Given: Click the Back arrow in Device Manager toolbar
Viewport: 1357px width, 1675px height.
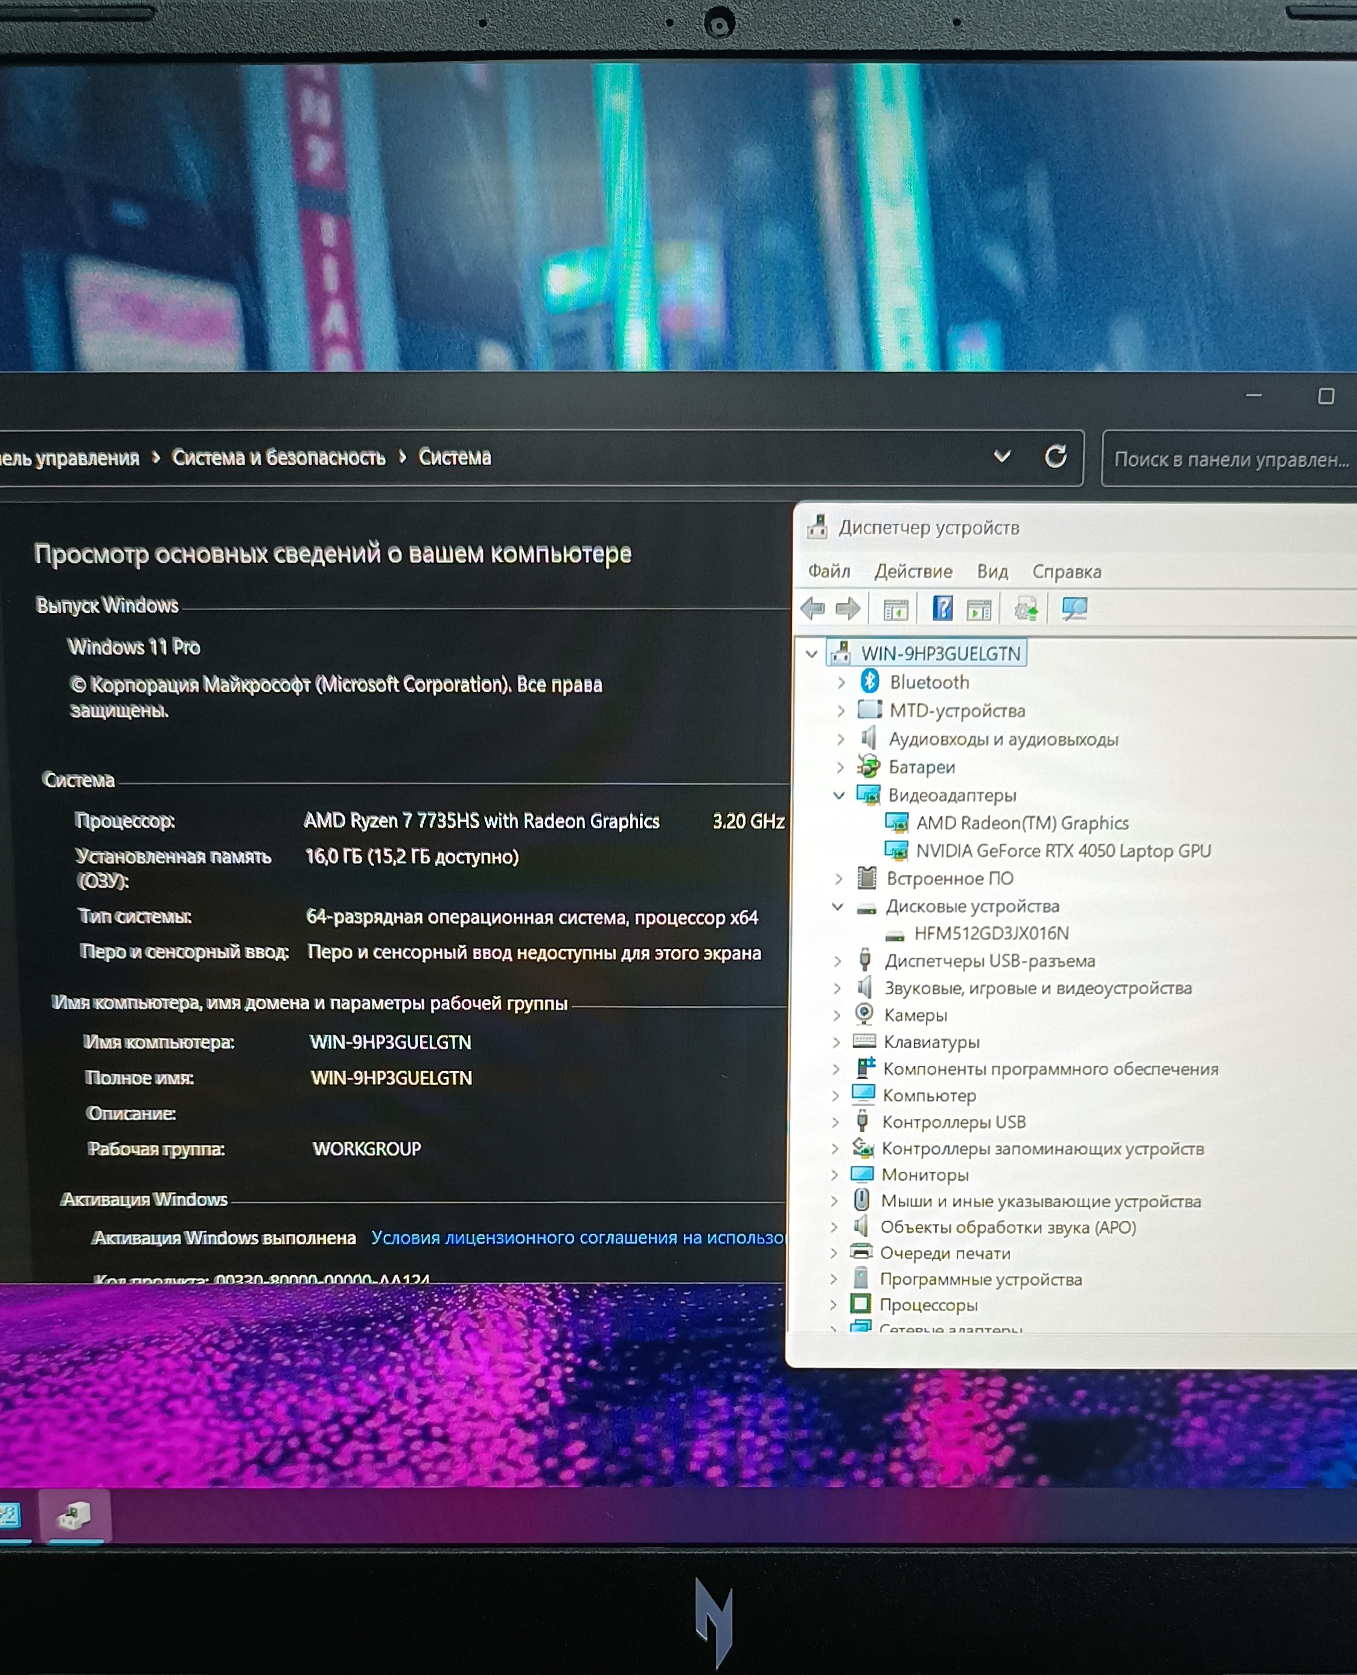Looking at the screenshot, I should [x=813, y=609].
